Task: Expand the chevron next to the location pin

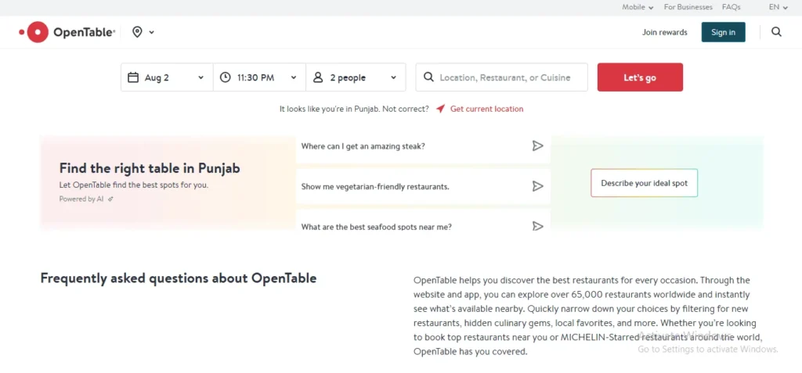Action: (x=151, y=32)
